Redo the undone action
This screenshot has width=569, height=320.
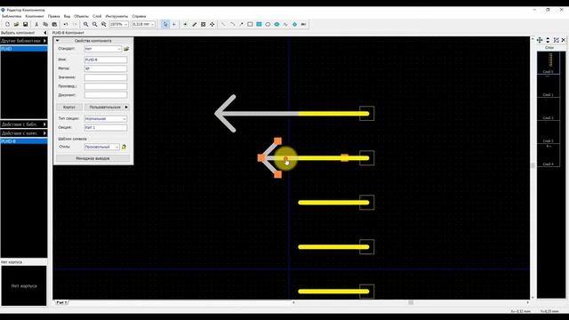pyautogui.click(x=75, y=24)
